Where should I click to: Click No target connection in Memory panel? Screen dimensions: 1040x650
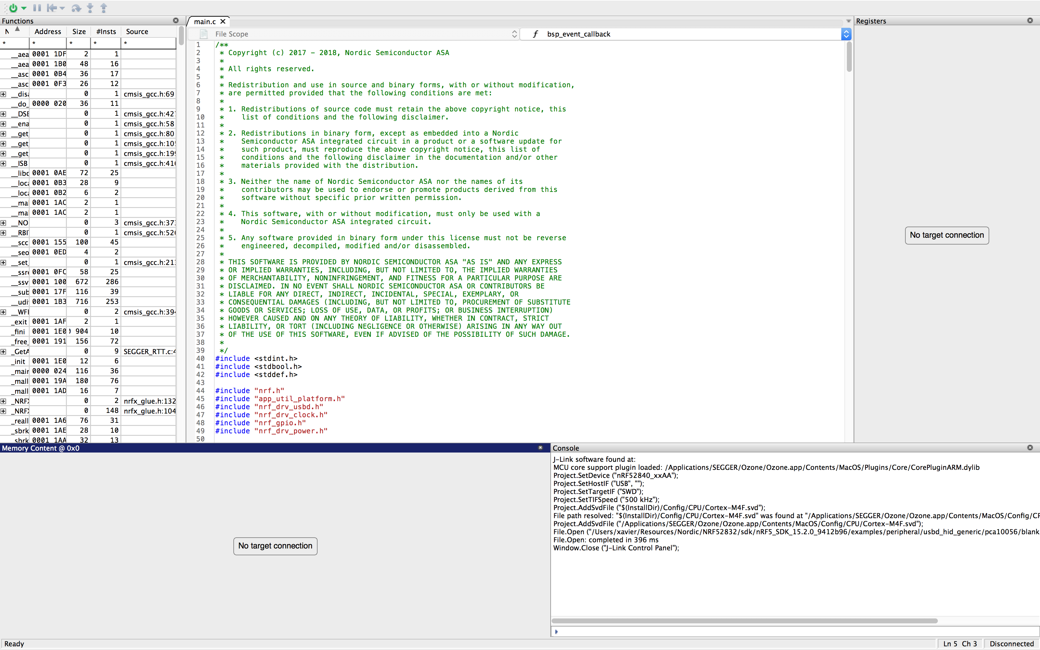click(x=275, y=546)
